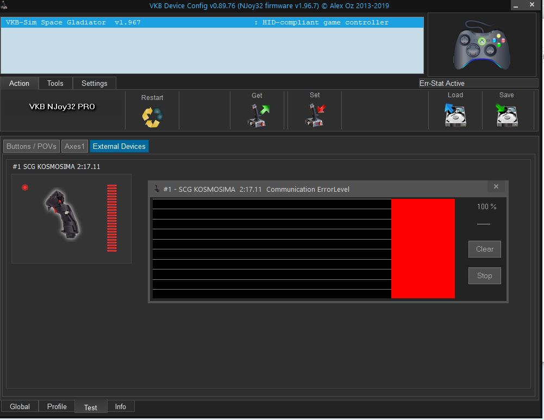Click the Set joystick icon with red arrow
This screenshot has height=420, width=544.
[x=315, y=115]
